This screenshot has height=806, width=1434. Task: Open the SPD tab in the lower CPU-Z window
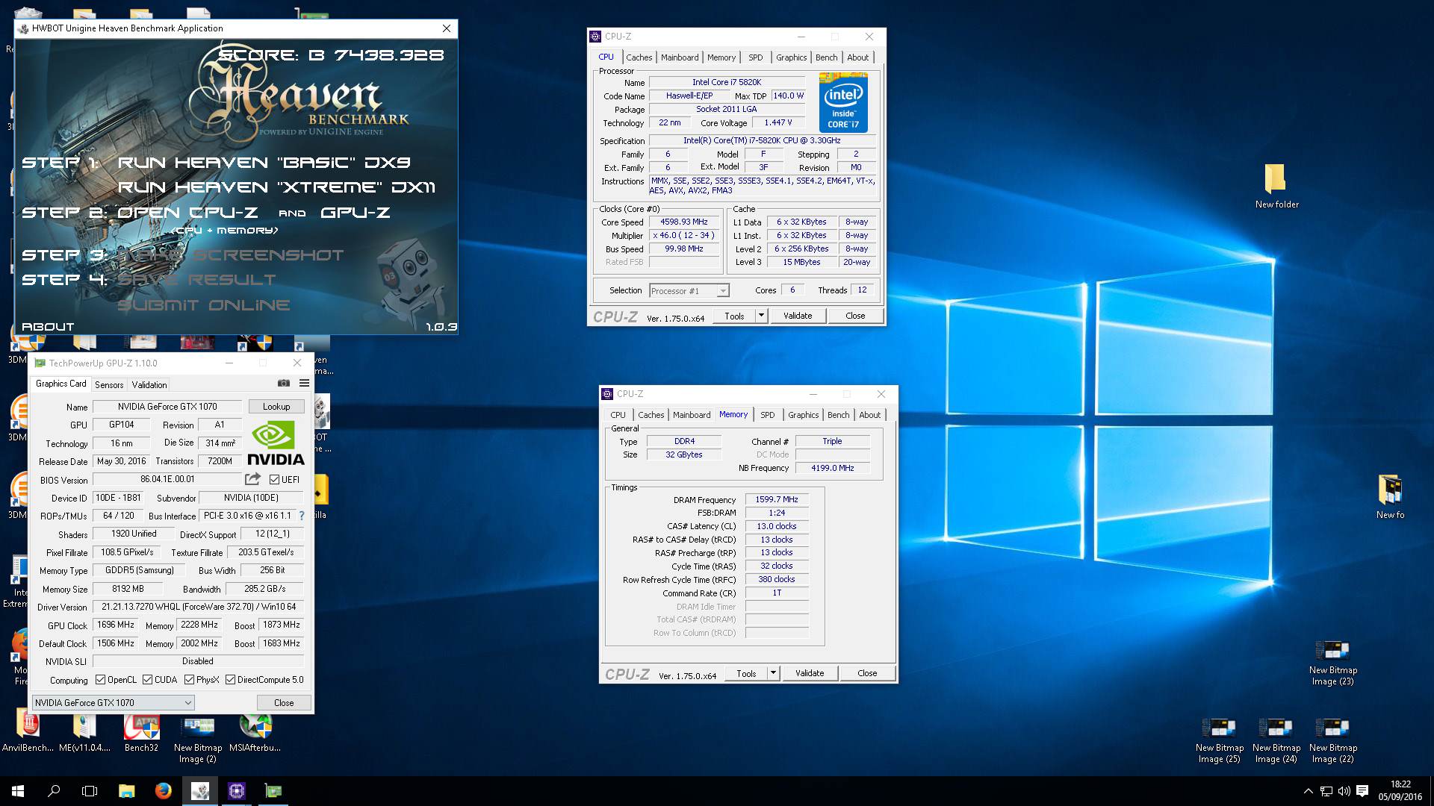point(768,415)
